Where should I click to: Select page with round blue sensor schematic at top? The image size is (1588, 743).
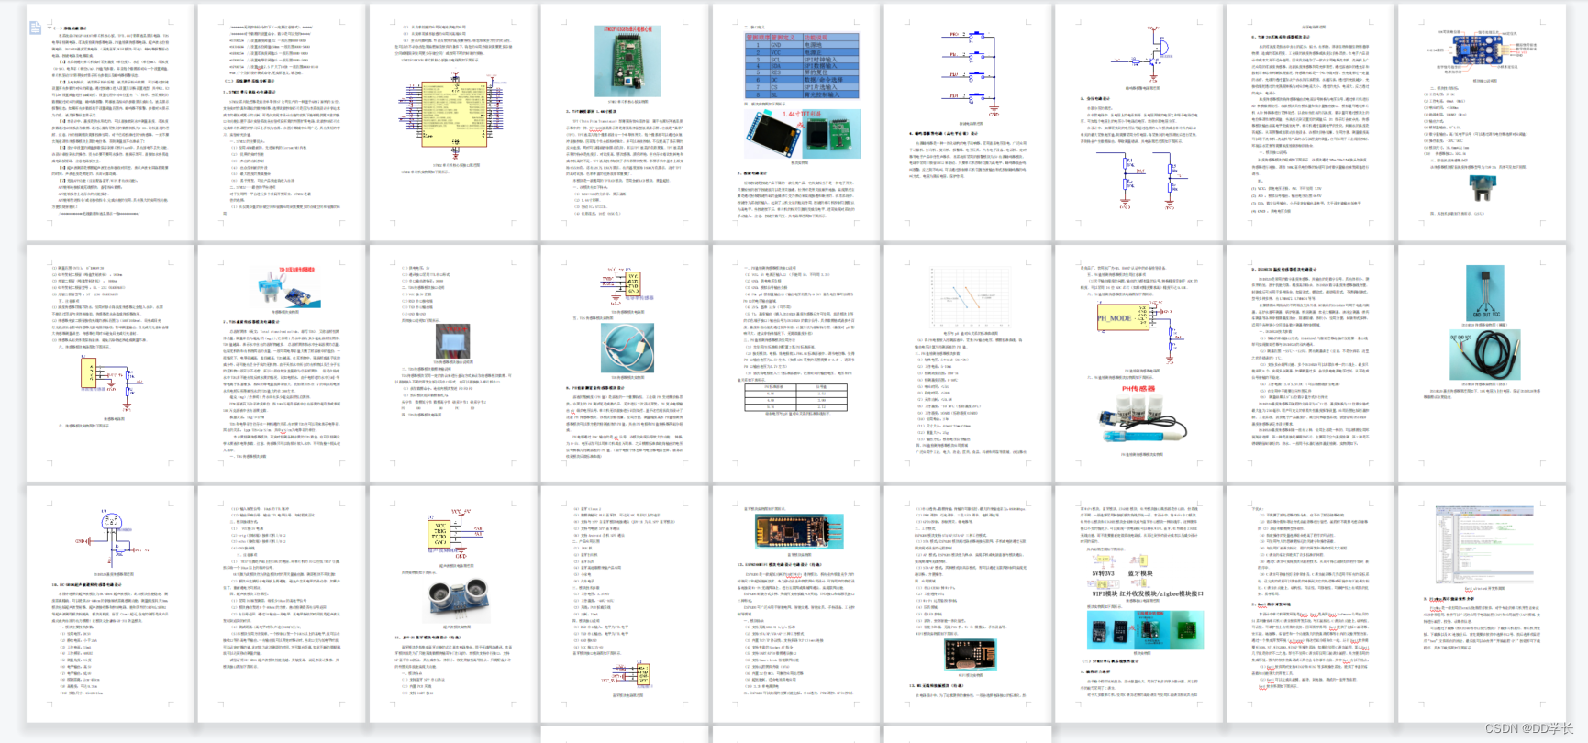(111, 604)
